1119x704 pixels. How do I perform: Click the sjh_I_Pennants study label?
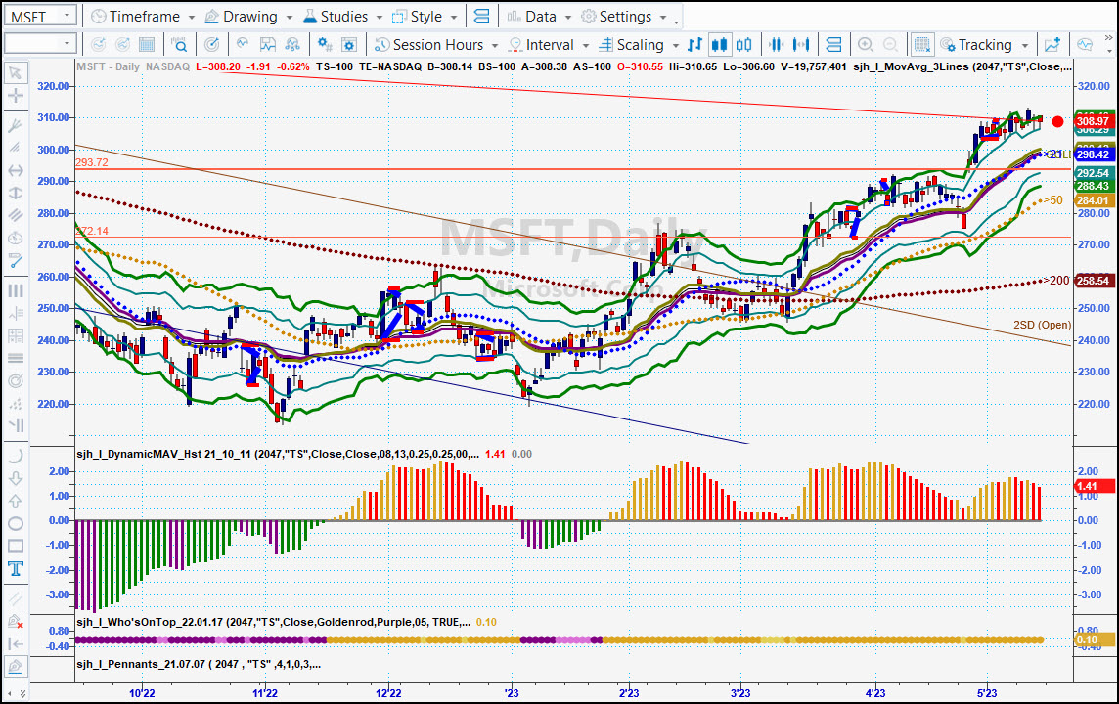[x=199, y=664]
